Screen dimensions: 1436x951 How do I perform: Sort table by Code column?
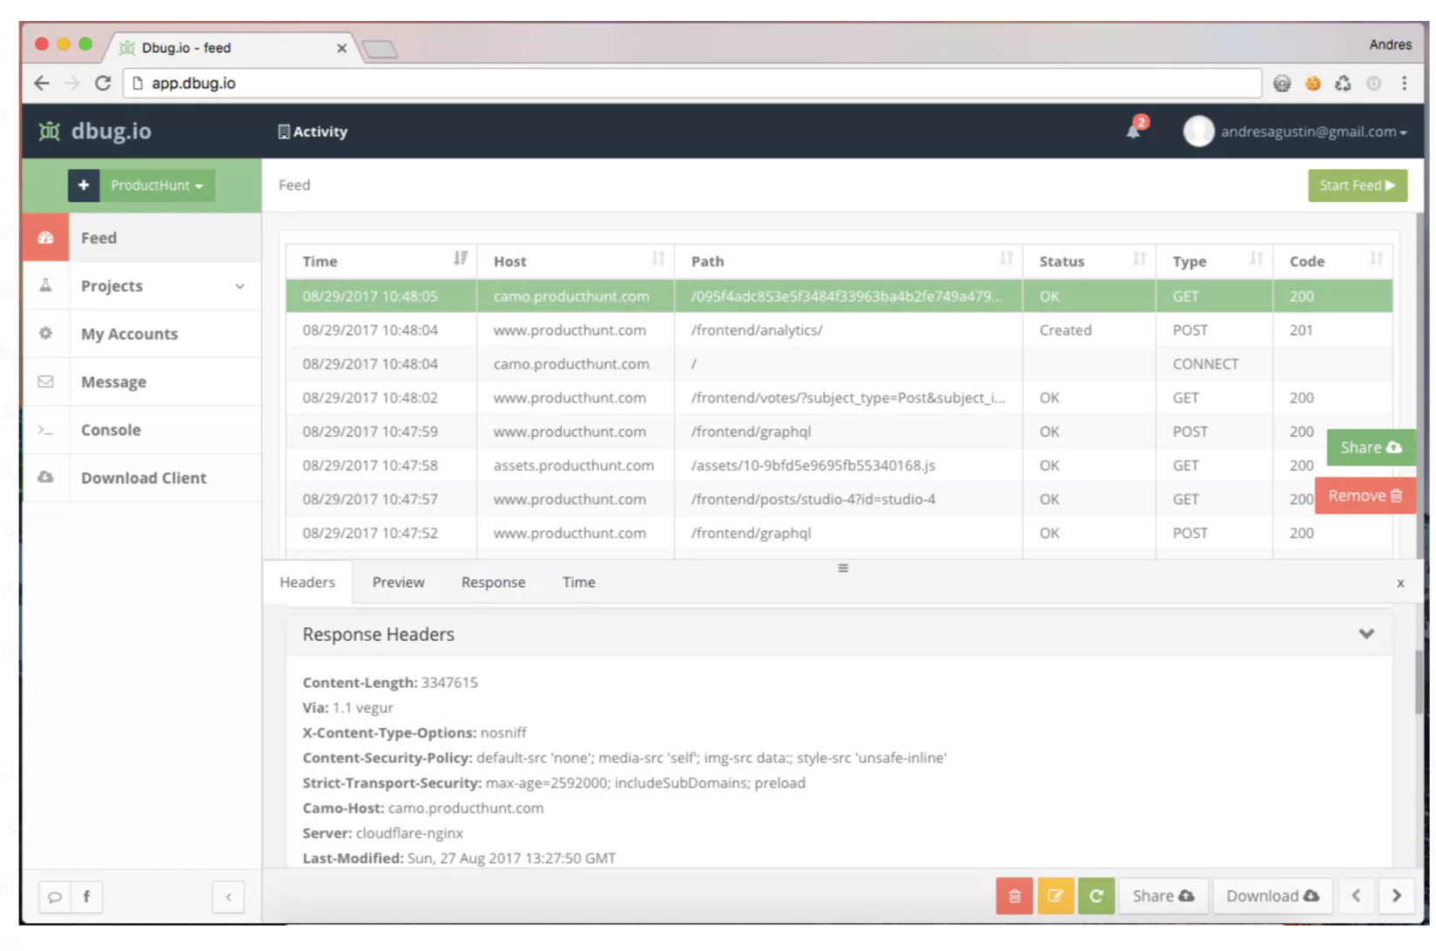coord(1333,261)
